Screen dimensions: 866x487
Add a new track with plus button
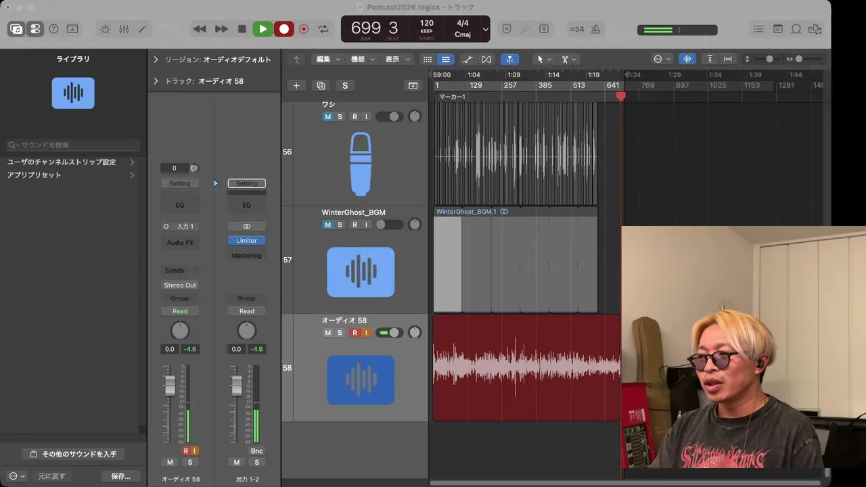coord(296,85)
